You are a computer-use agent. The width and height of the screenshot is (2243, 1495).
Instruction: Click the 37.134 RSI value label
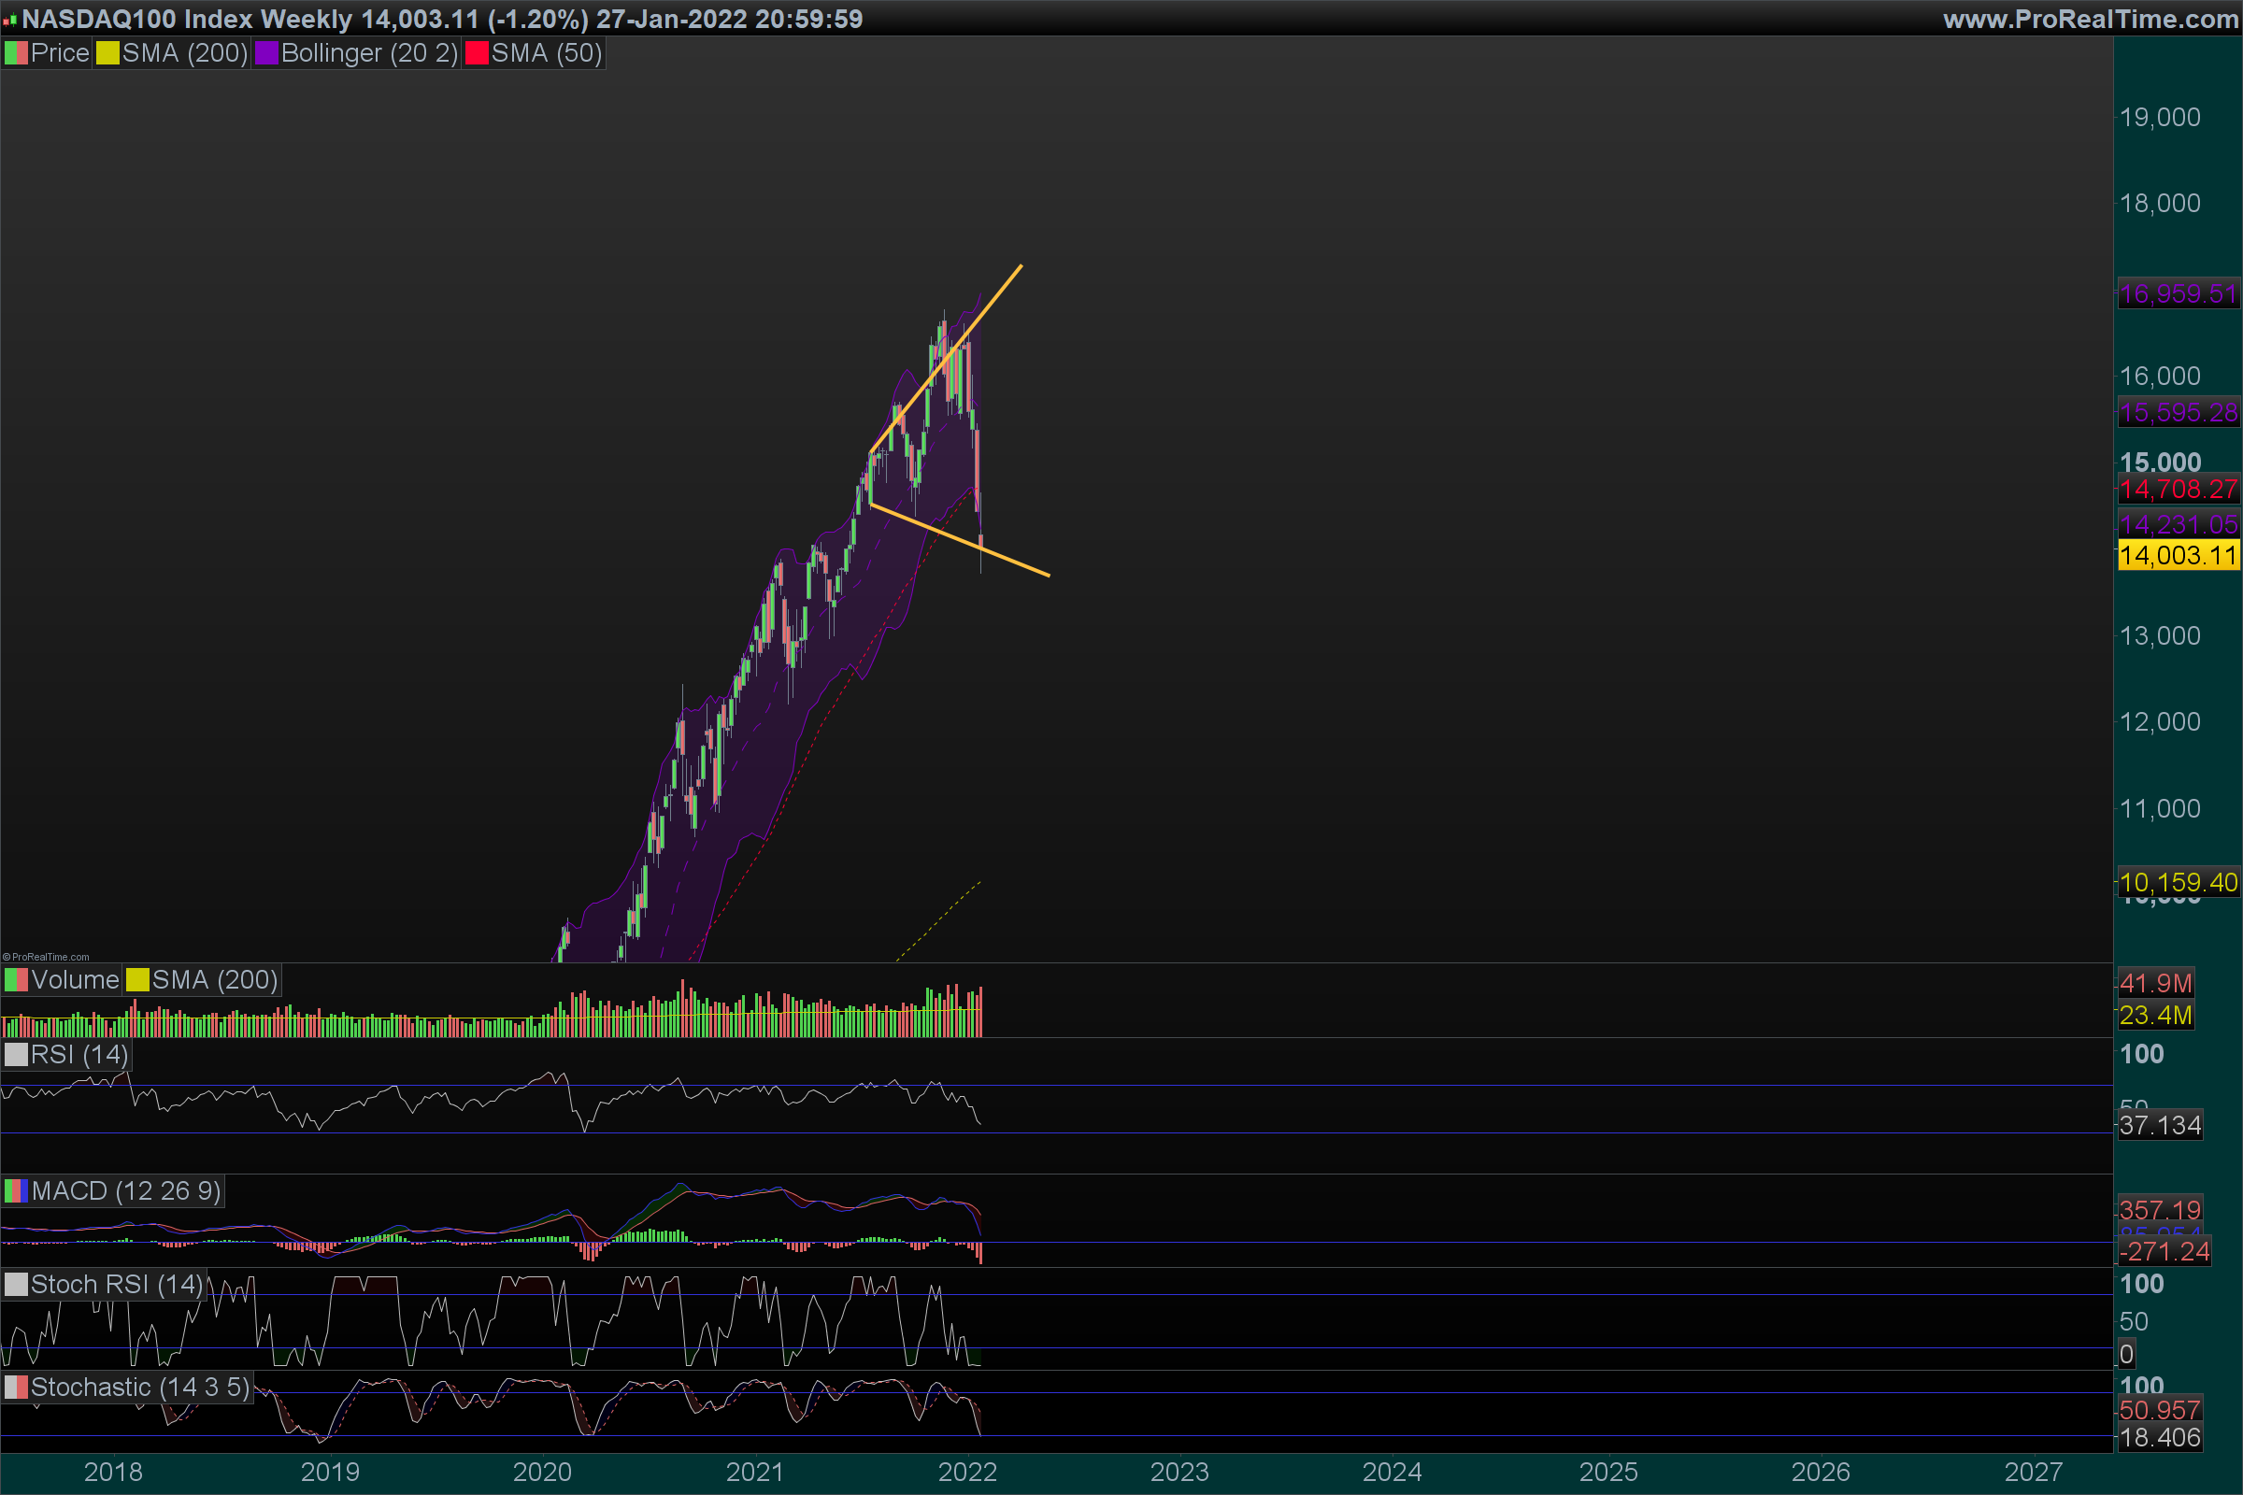[x=2160, y=1125]
